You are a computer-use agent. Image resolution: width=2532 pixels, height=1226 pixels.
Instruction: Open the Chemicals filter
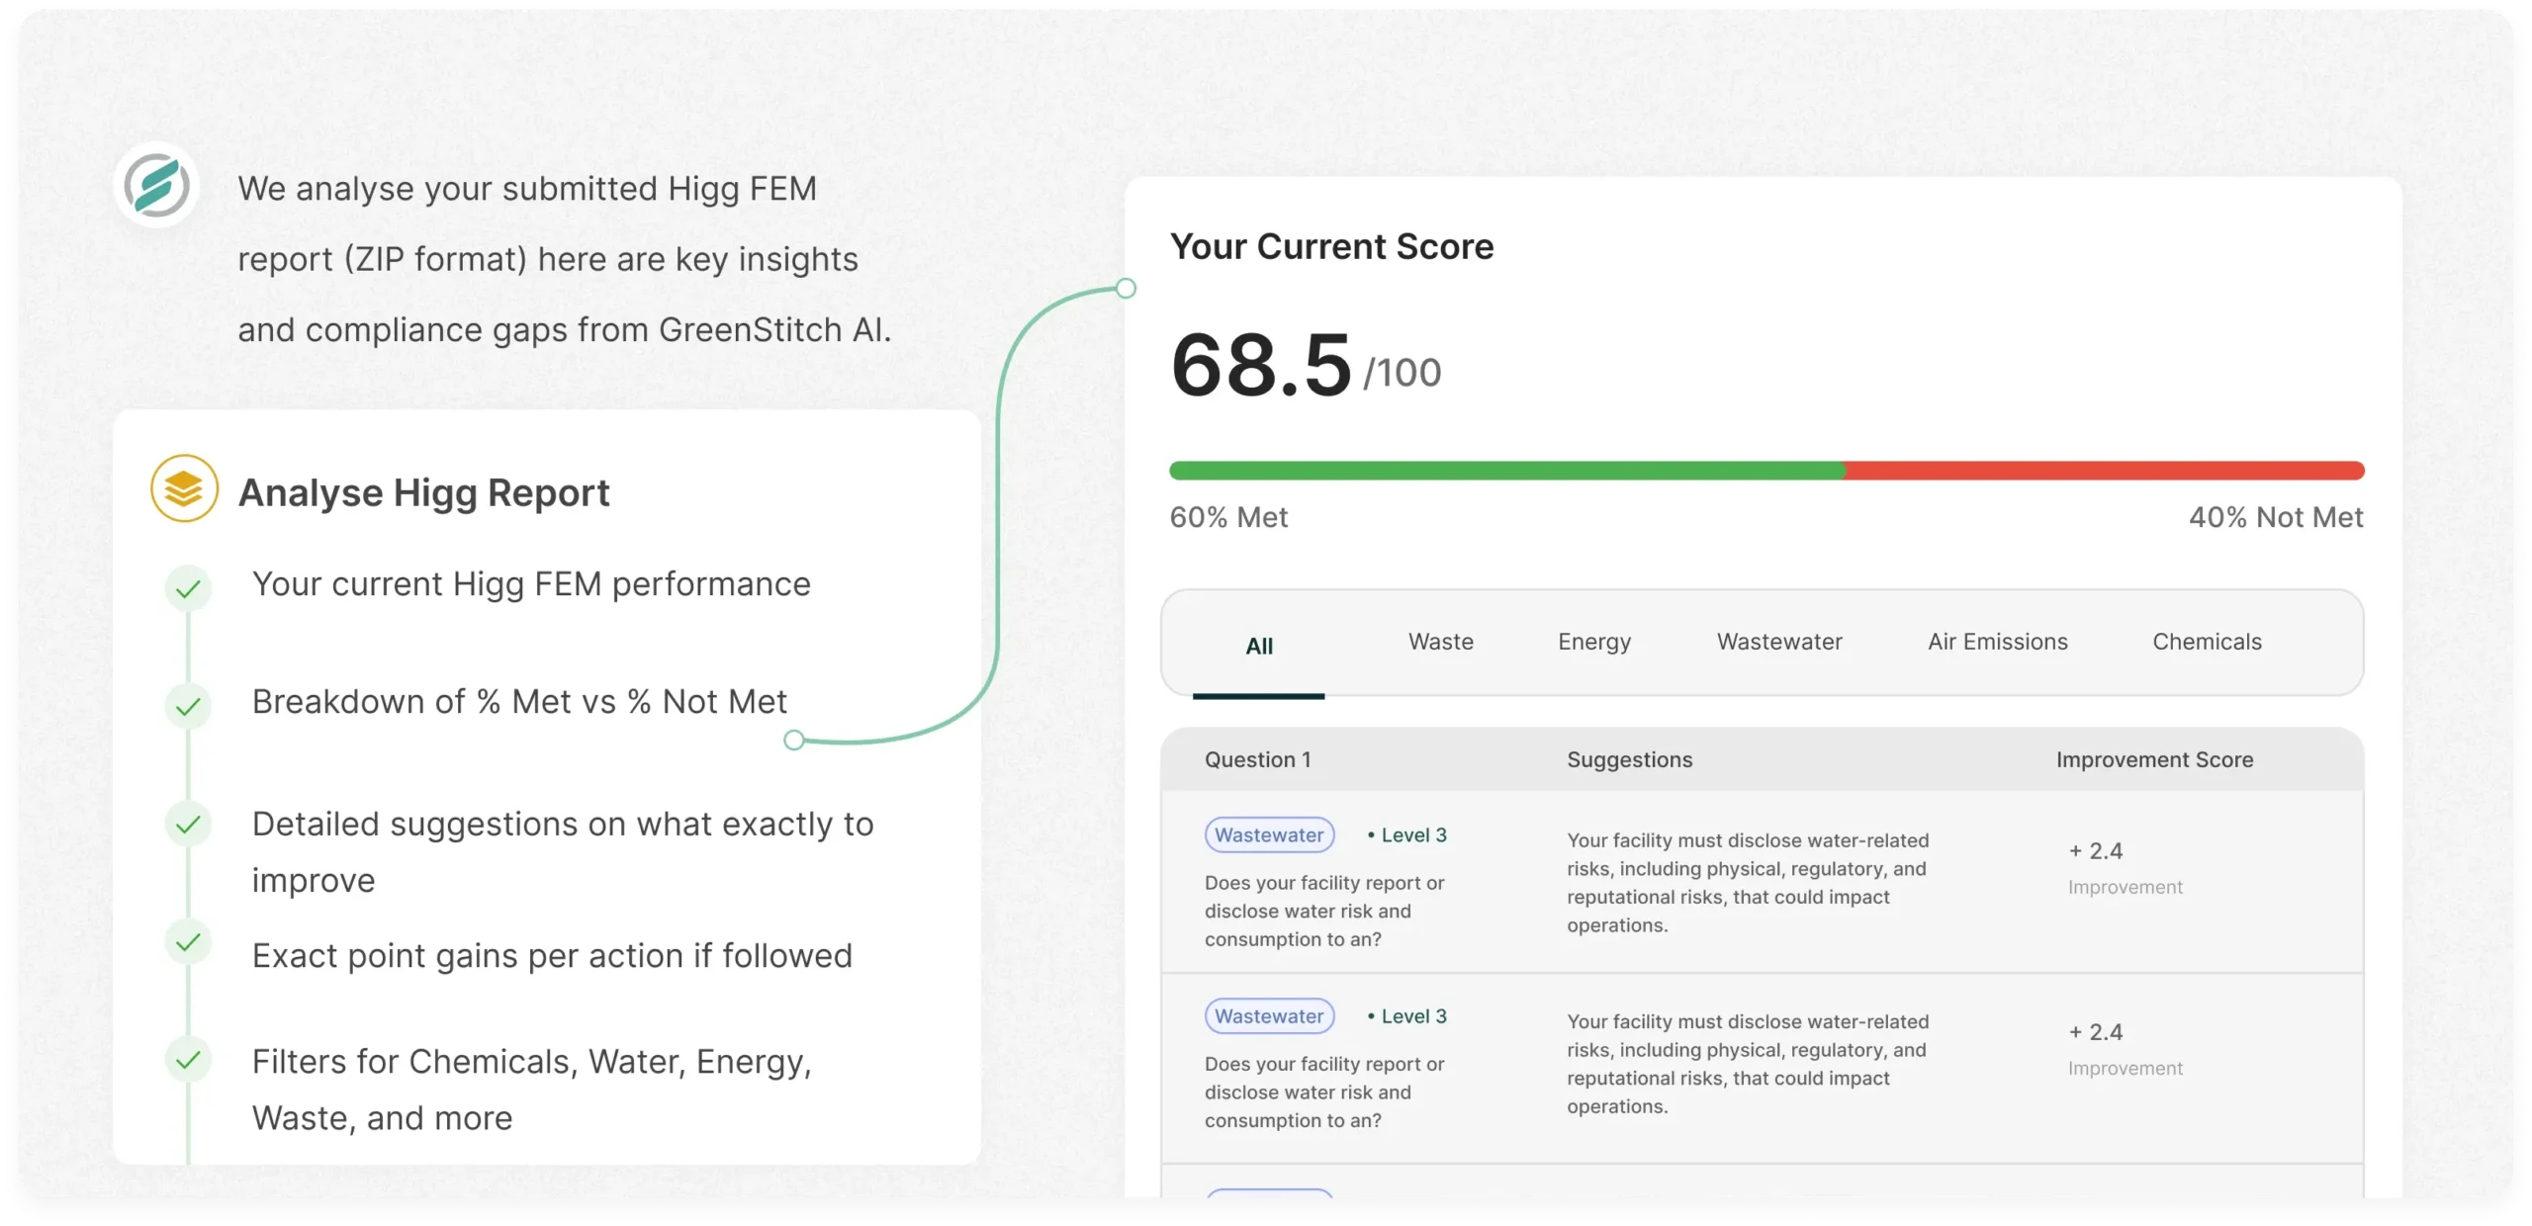point(2208,642)
